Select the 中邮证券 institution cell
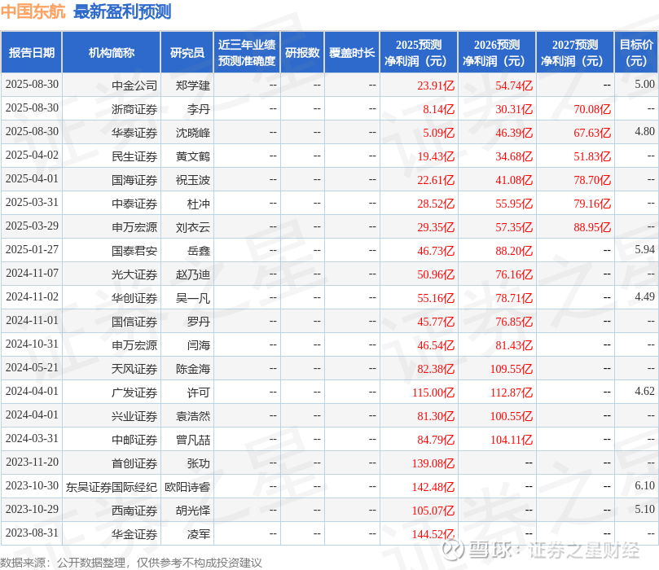This screenshot has width=659, height=570. tap(112, 440)
